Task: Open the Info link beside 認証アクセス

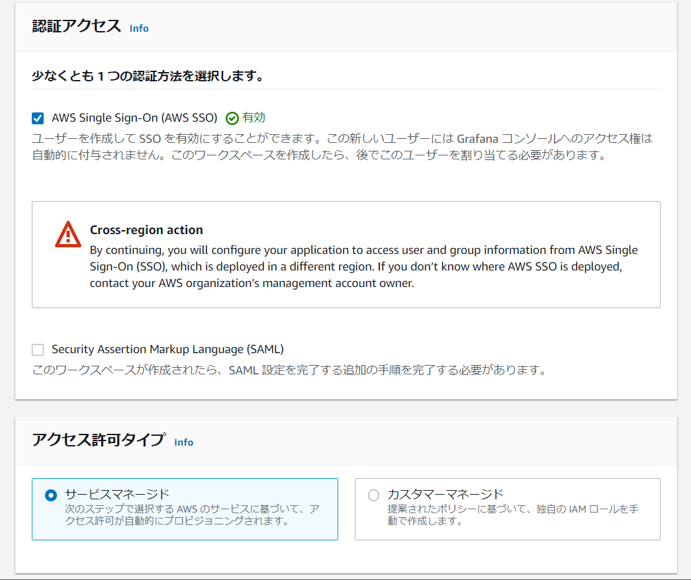Action: point(139,28)
